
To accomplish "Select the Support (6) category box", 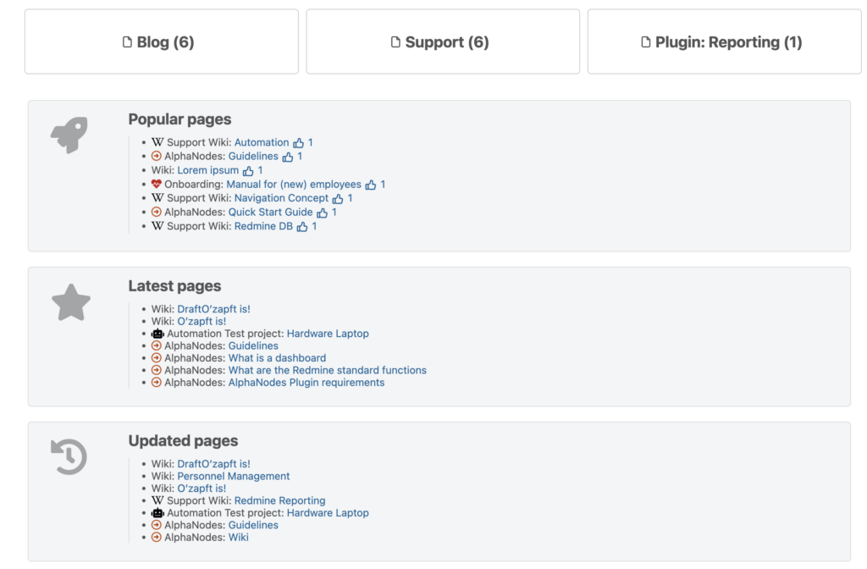I will (442, 41).
